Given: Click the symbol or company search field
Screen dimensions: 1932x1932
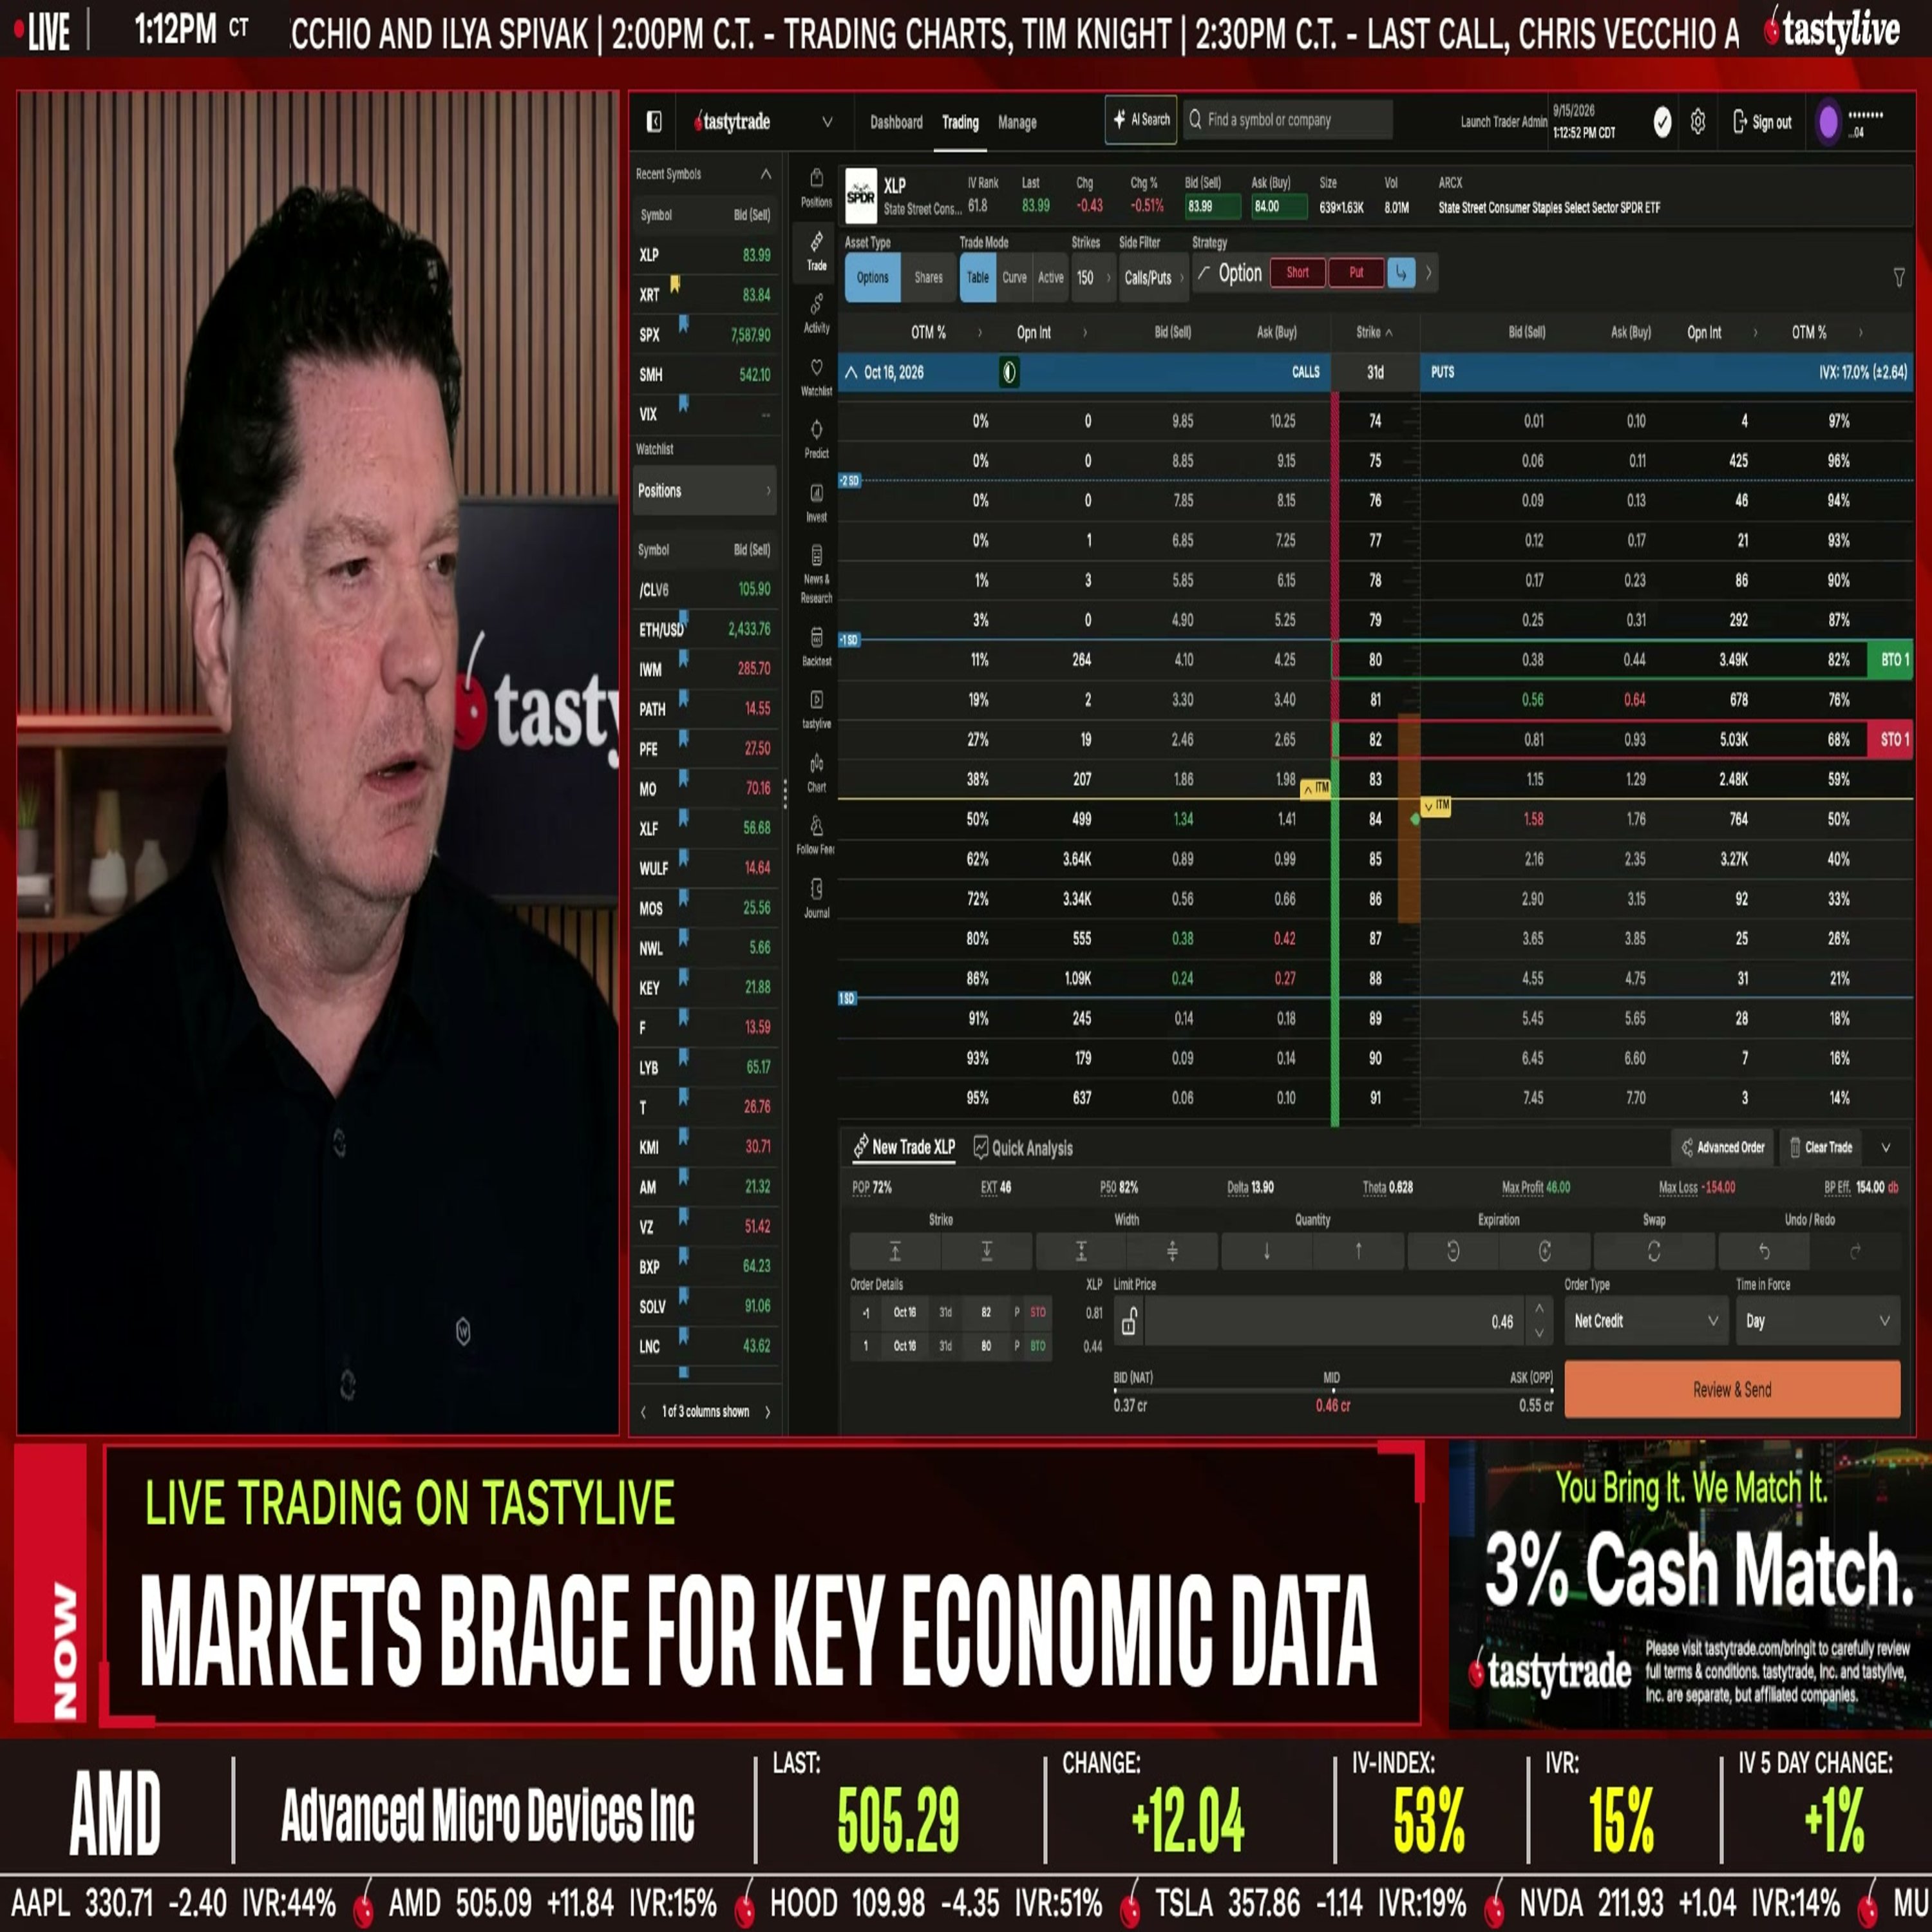Looking at the screenshot, I should point(1288,120).
